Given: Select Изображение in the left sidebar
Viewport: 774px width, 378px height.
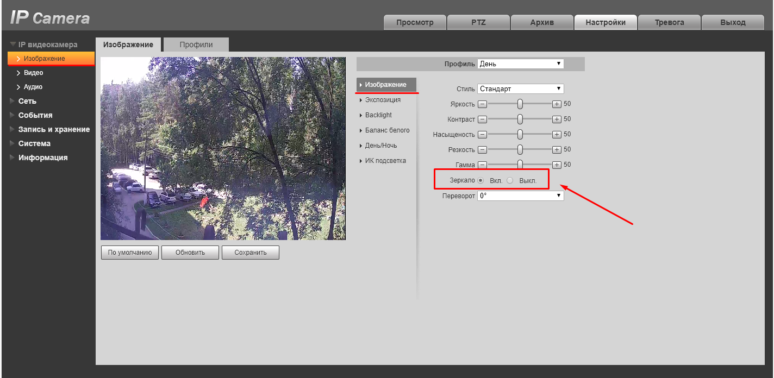Looking at the screenshot, I should click(51, 58).
